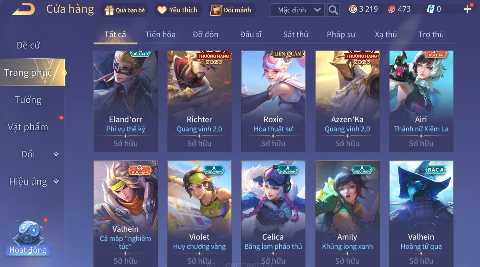Select the Roxie Hỏa thuật sư skin card

(273, 101)
